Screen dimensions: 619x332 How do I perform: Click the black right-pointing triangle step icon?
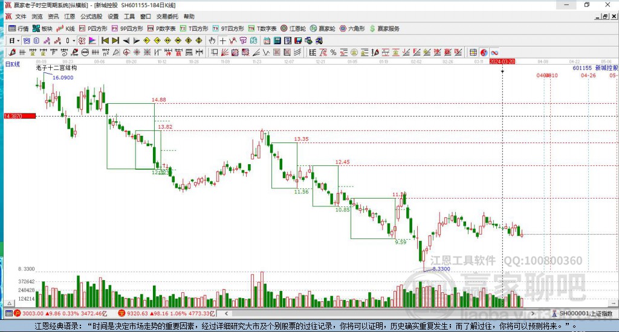[136, 40]
